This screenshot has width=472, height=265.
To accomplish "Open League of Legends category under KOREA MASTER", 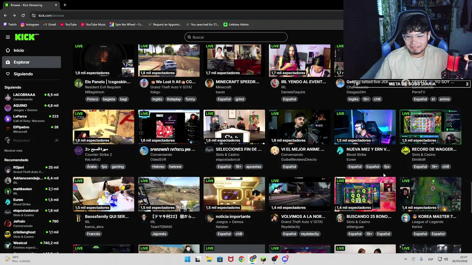I will pos(427,222).
